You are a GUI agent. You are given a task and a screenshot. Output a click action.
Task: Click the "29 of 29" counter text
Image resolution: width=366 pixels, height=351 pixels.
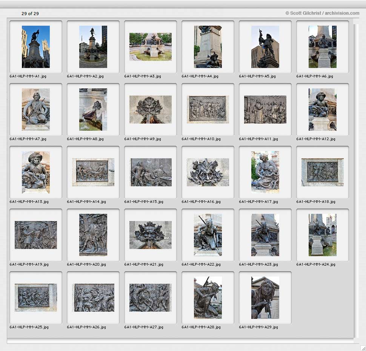pyautogui.click(x=30, y=14)
